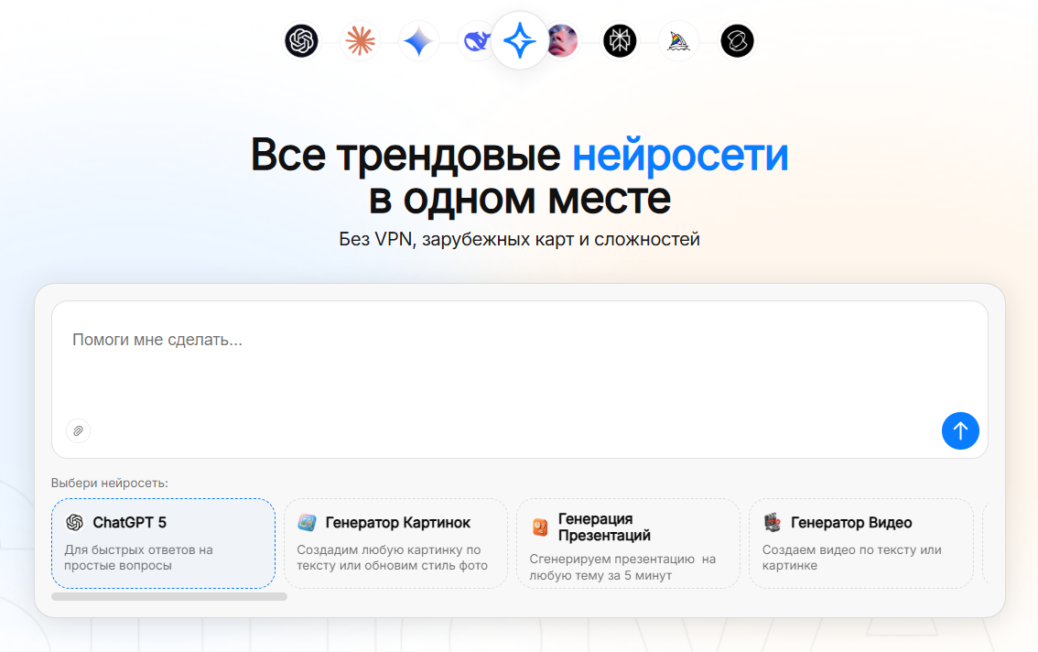
Task: Select the ChatGPT 5 network card
Action: (163, 543)
